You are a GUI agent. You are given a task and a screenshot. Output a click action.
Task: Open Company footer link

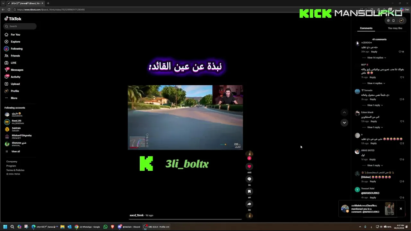pos(12,162)
